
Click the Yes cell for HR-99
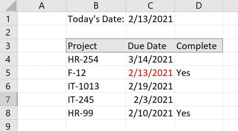[x=198, y=113]
